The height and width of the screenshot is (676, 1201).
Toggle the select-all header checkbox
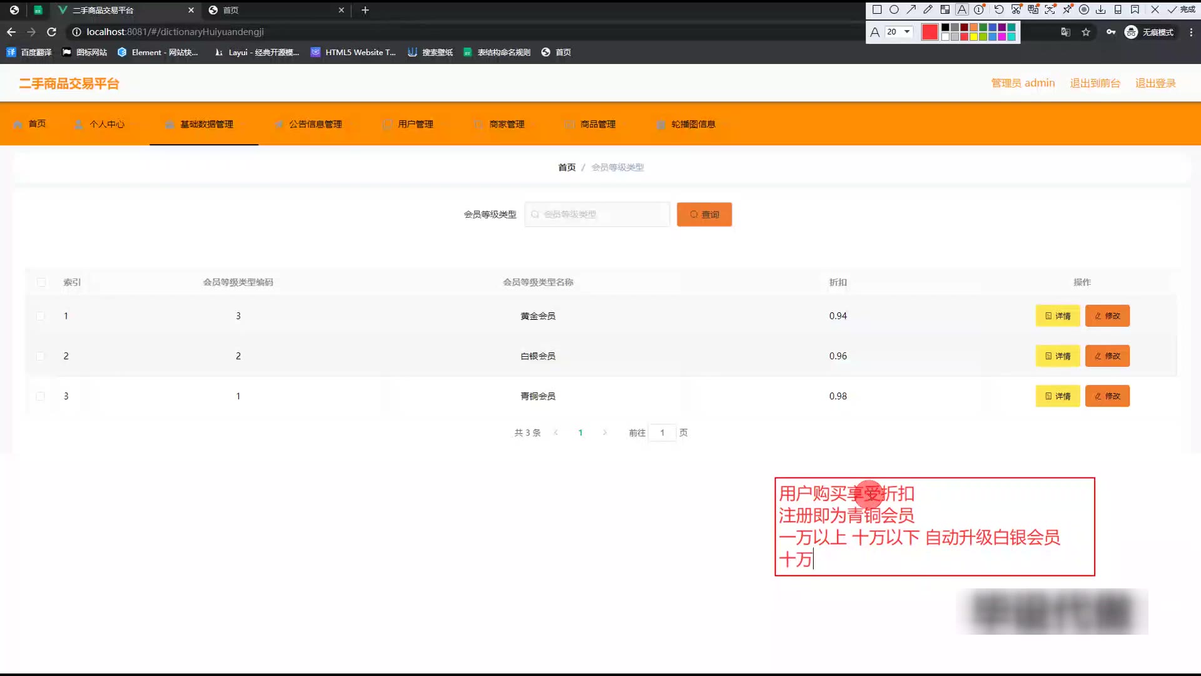pyautogui.click(x=41, y=282)
